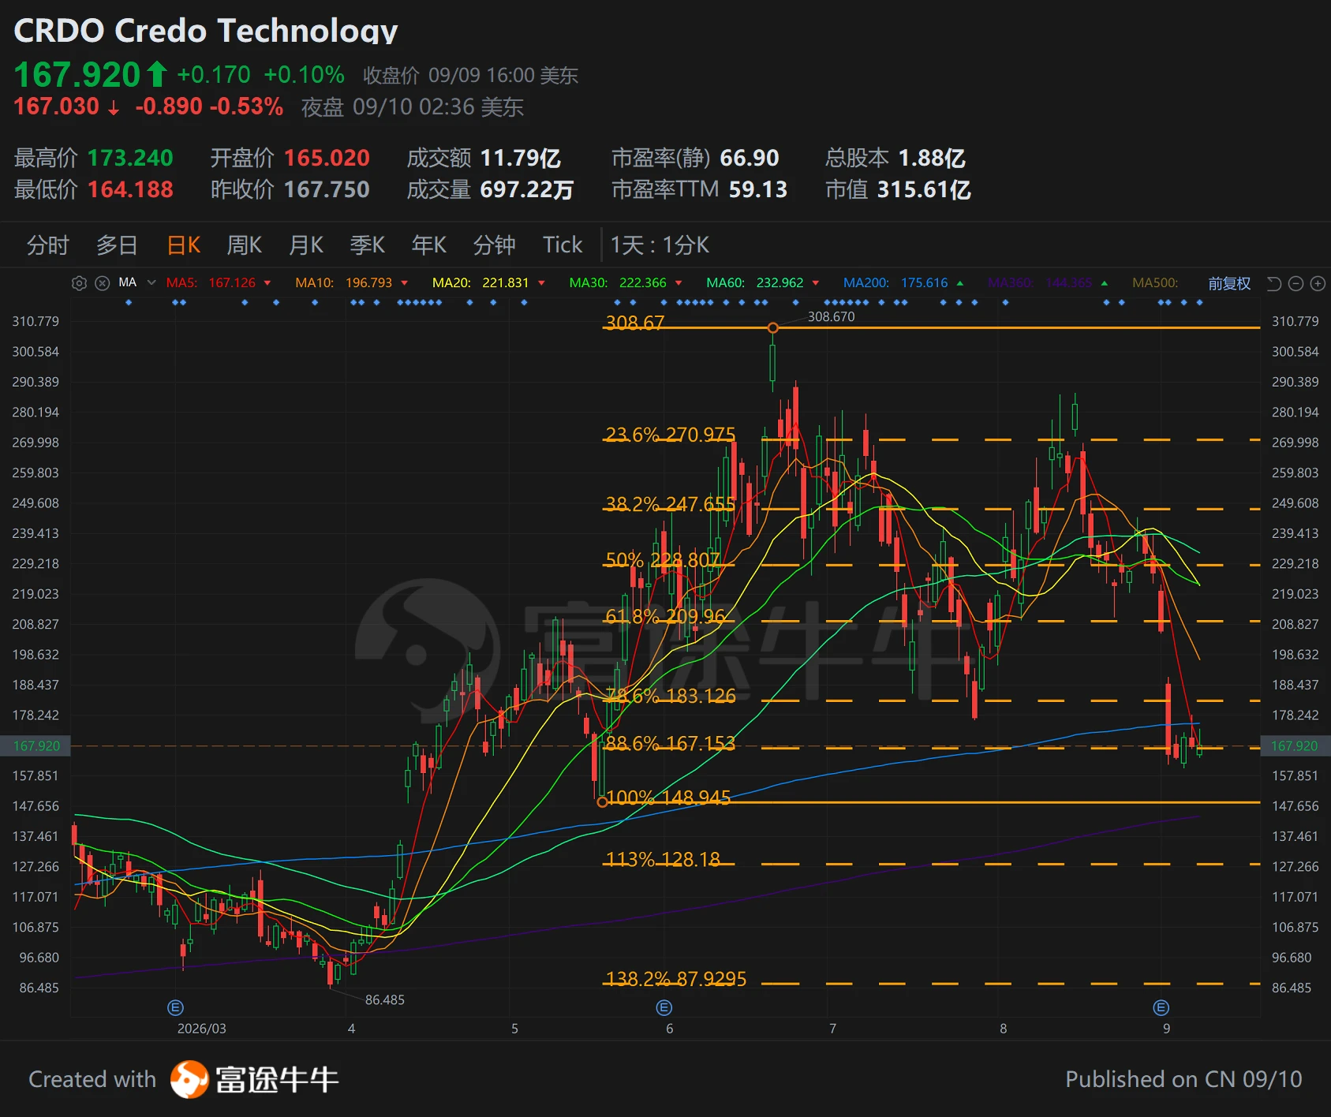The height and width of the screenshot is (1117, 1331).
Task: Click the earnings E marker near 2026/03
Action: coord(176,1007)
